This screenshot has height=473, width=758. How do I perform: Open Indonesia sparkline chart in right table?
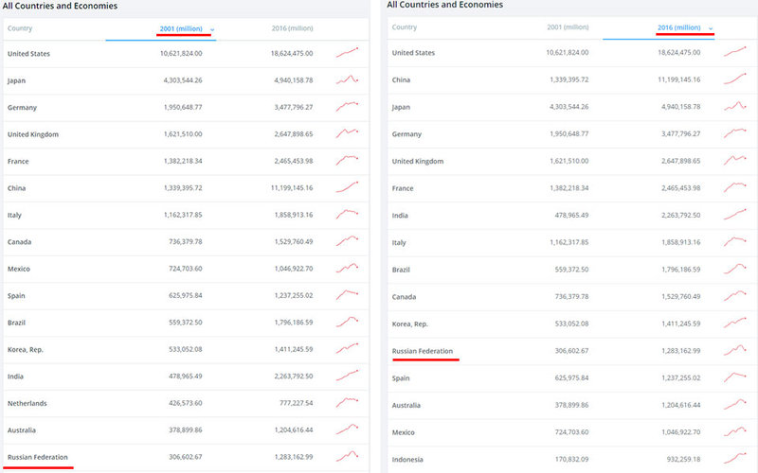pos(735,458)
